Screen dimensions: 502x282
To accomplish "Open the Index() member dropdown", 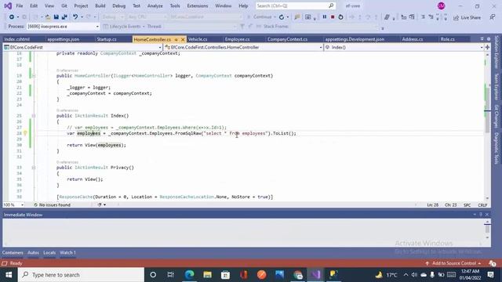I will (404, 47).
